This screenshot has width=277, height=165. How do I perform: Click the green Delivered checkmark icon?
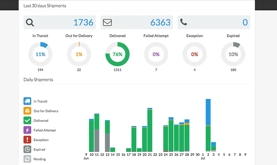point(27,120)
